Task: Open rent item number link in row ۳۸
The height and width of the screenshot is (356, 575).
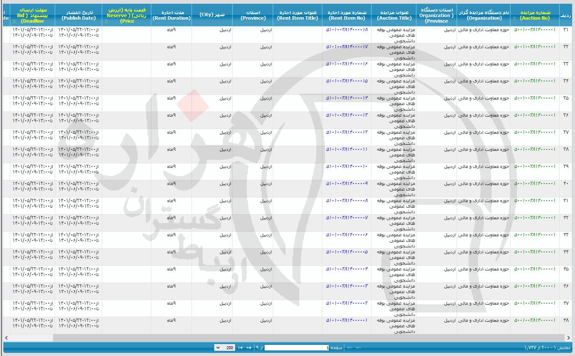Action: [347, 149]
